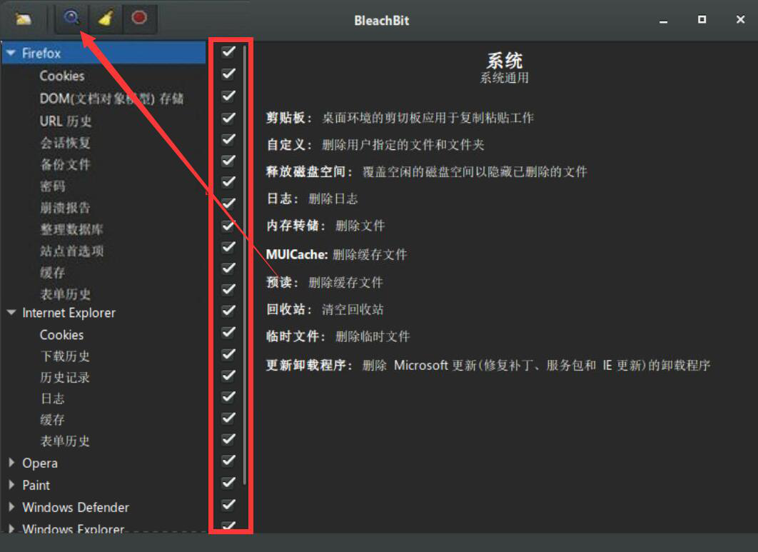The width and height of the screenshot is (758, 552).
Task: Select the 密码 item
Action: coord(53,186)
